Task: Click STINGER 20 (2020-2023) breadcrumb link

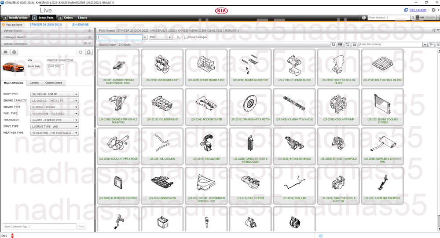Action: pyautogui.click(x=46, y=25)
